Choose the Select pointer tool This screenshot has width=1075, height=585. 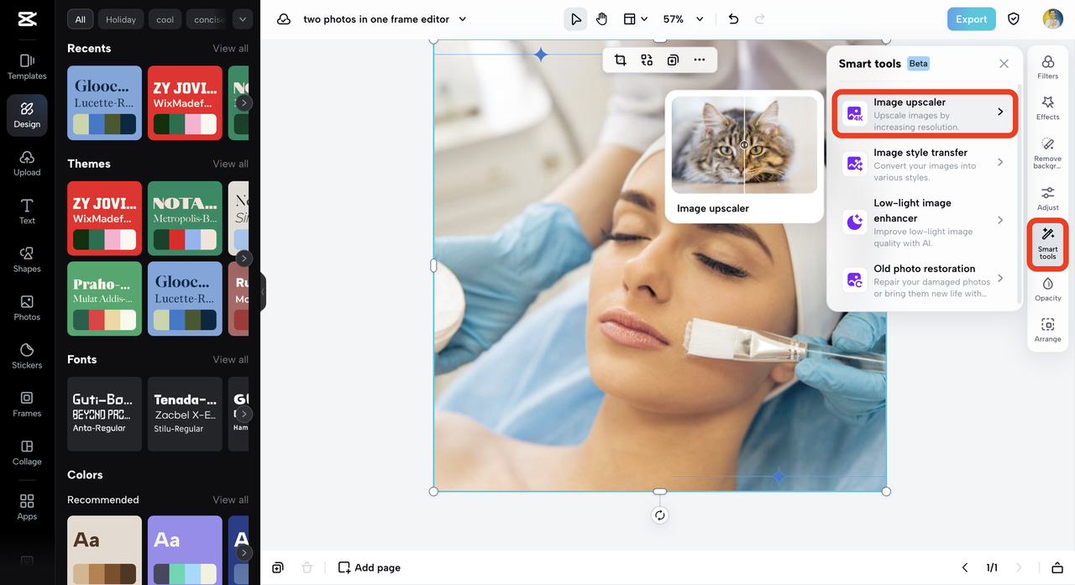click(x=575, y=19)
